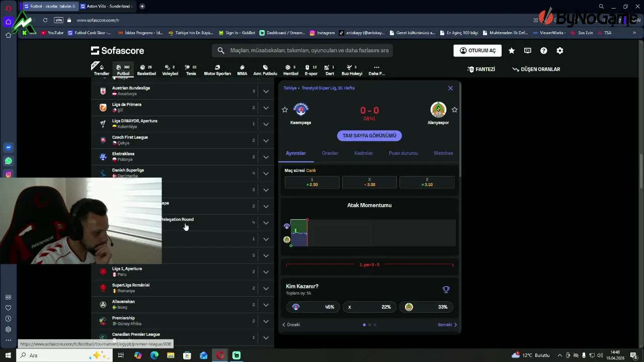Screen dimensions: 644x362
Task: Select the Basketbol sport icon
Action: click(x=146, y=70)
